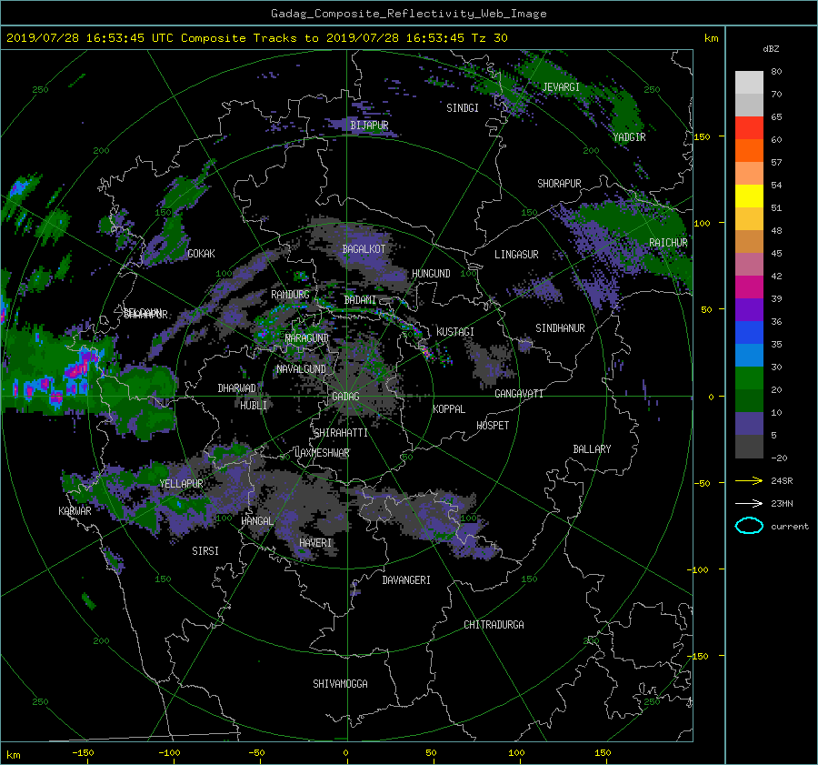Click the SINDHANUR city label
818x765 pixels.
[x=560, y=328]
